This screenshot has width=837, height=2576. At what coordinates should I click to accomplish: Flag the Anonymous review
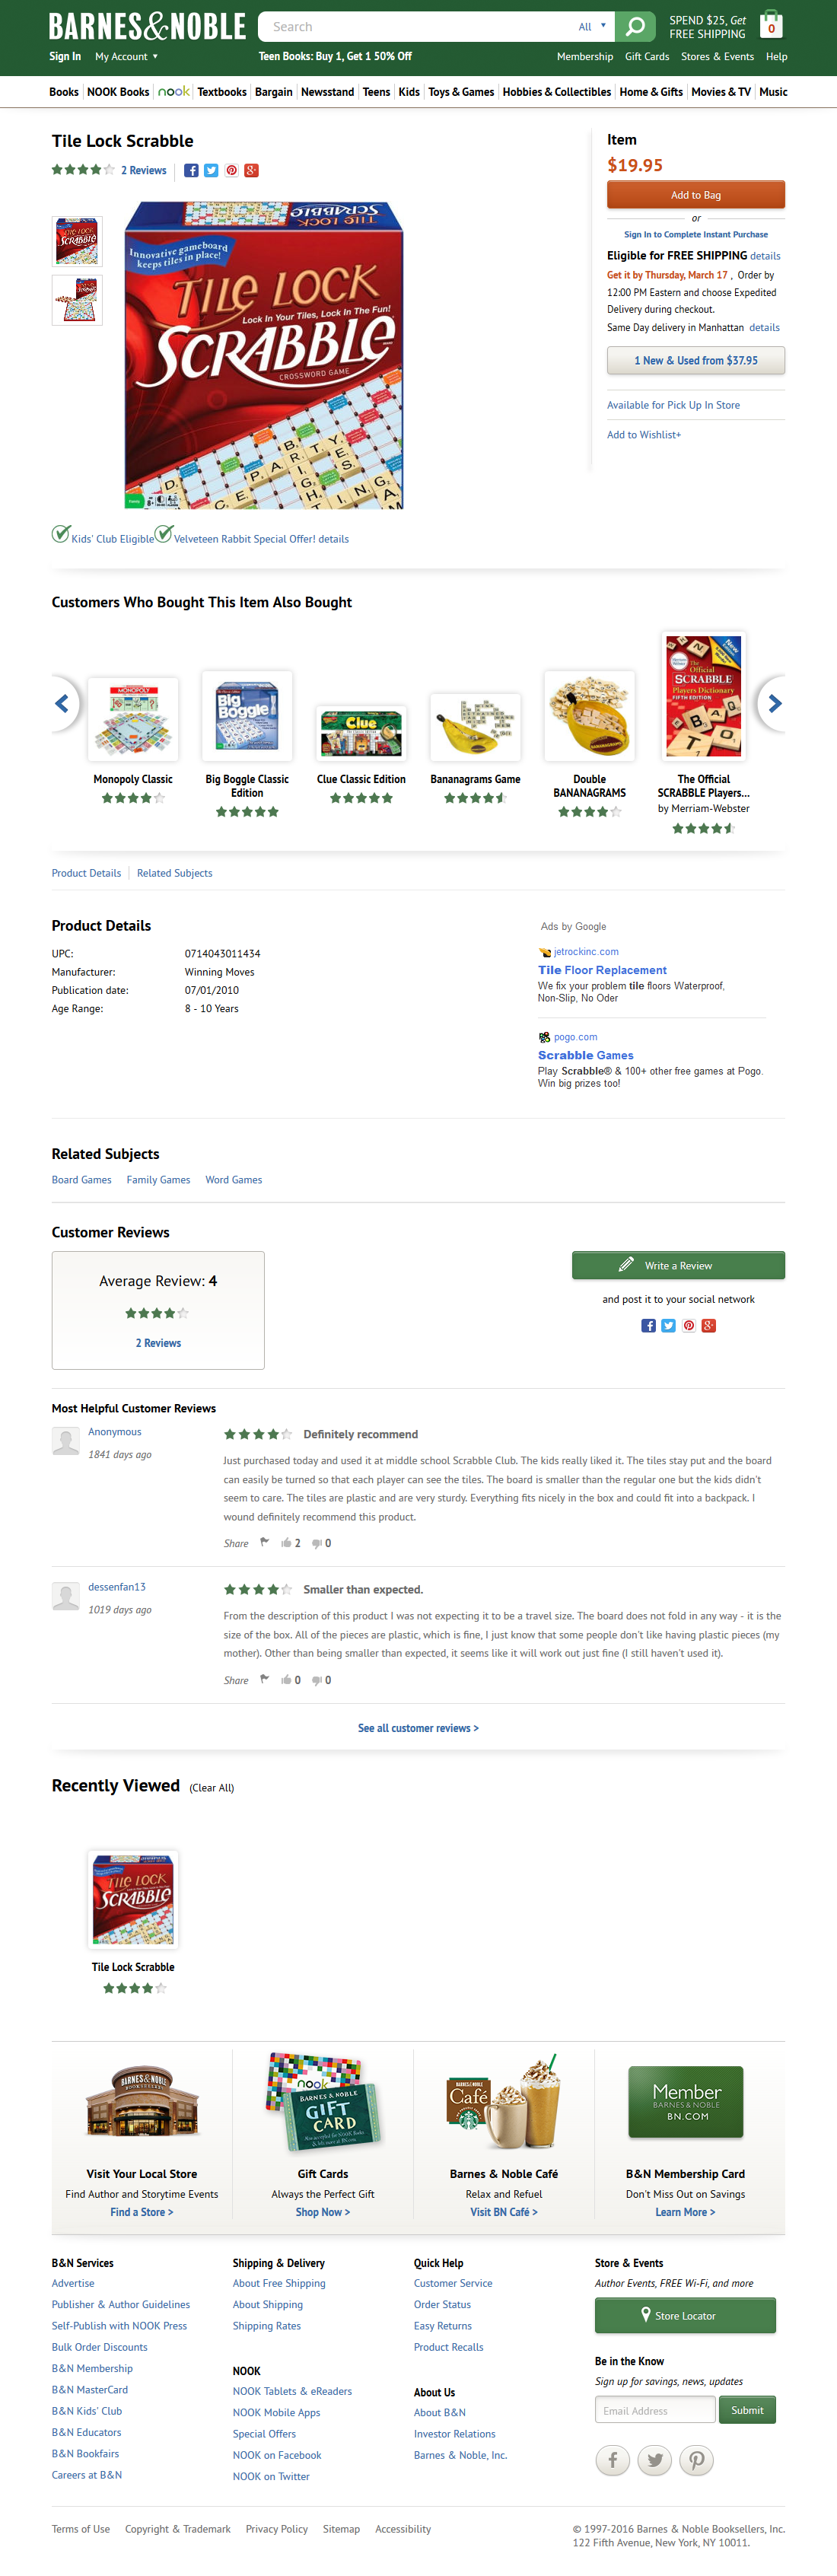click(x=264, y=1542)
